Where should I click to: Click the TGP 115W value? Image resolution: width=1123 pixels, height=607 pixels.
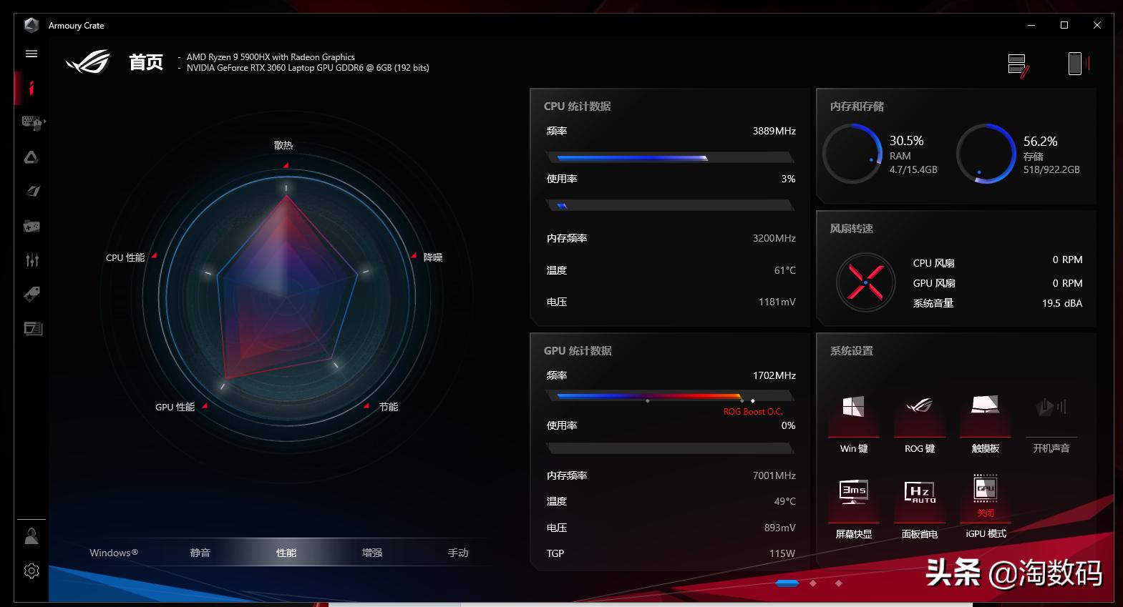point(782,553)
